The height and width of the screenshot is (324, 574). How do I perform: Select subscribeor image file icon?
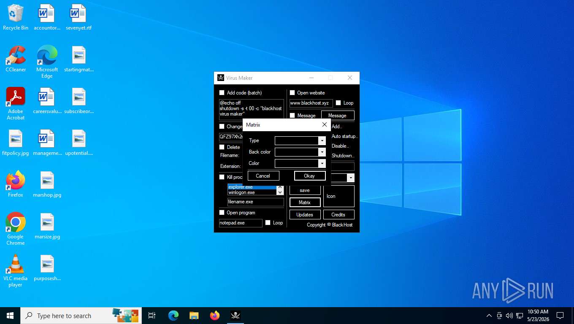point(79,101)
